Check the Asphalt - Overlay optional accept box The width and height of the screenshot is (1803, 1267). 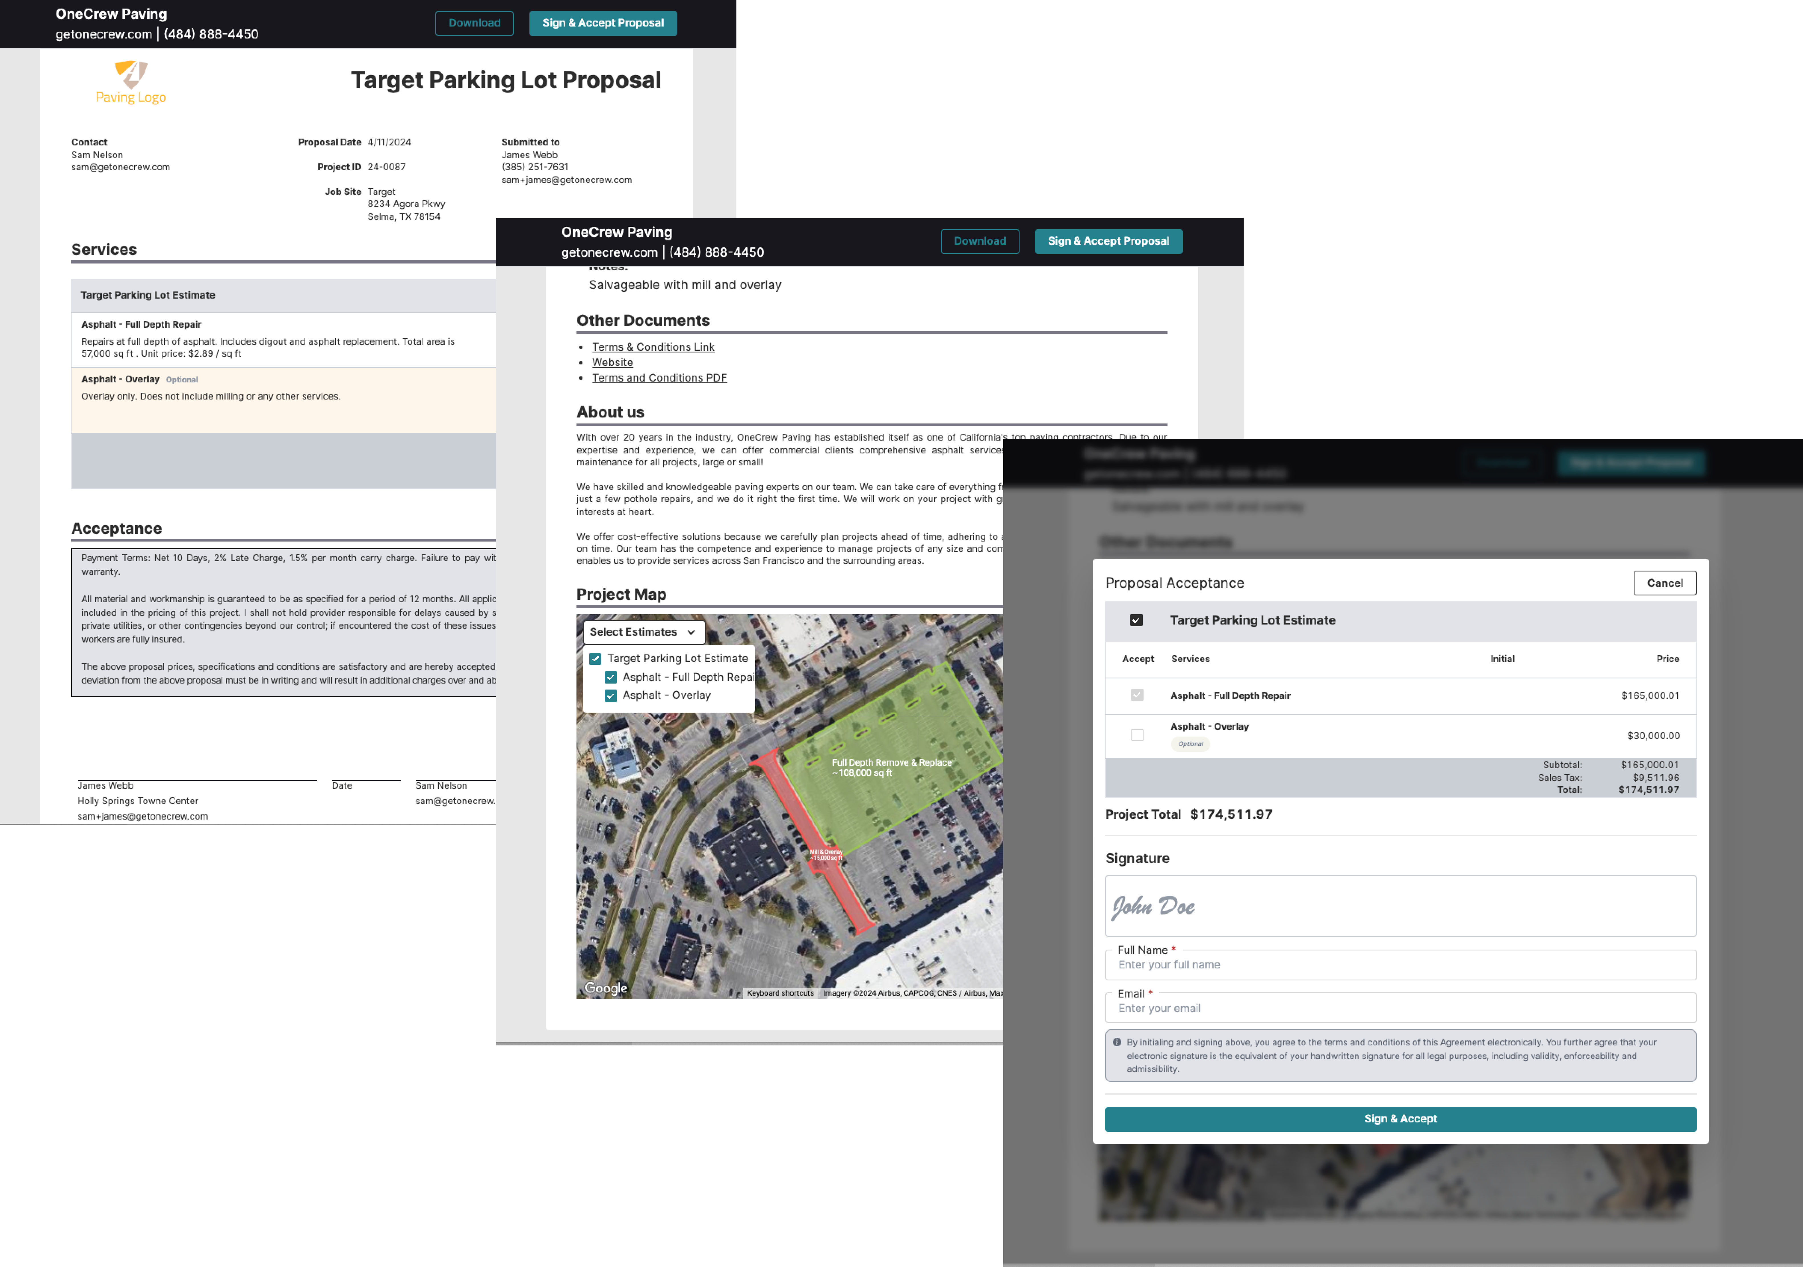[1136, 735]
